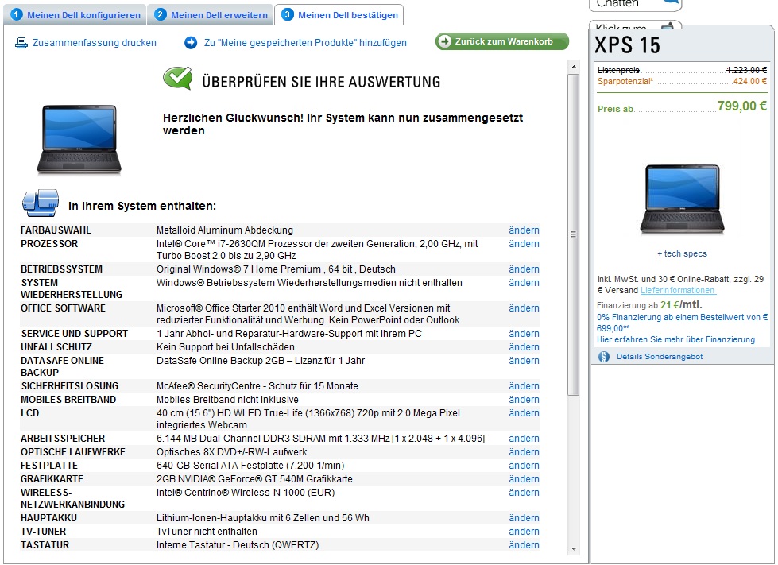778x565 pixels.
Task: Click 'Lithium-Ionen-Hauptakku' description
Action: (263, 518)
